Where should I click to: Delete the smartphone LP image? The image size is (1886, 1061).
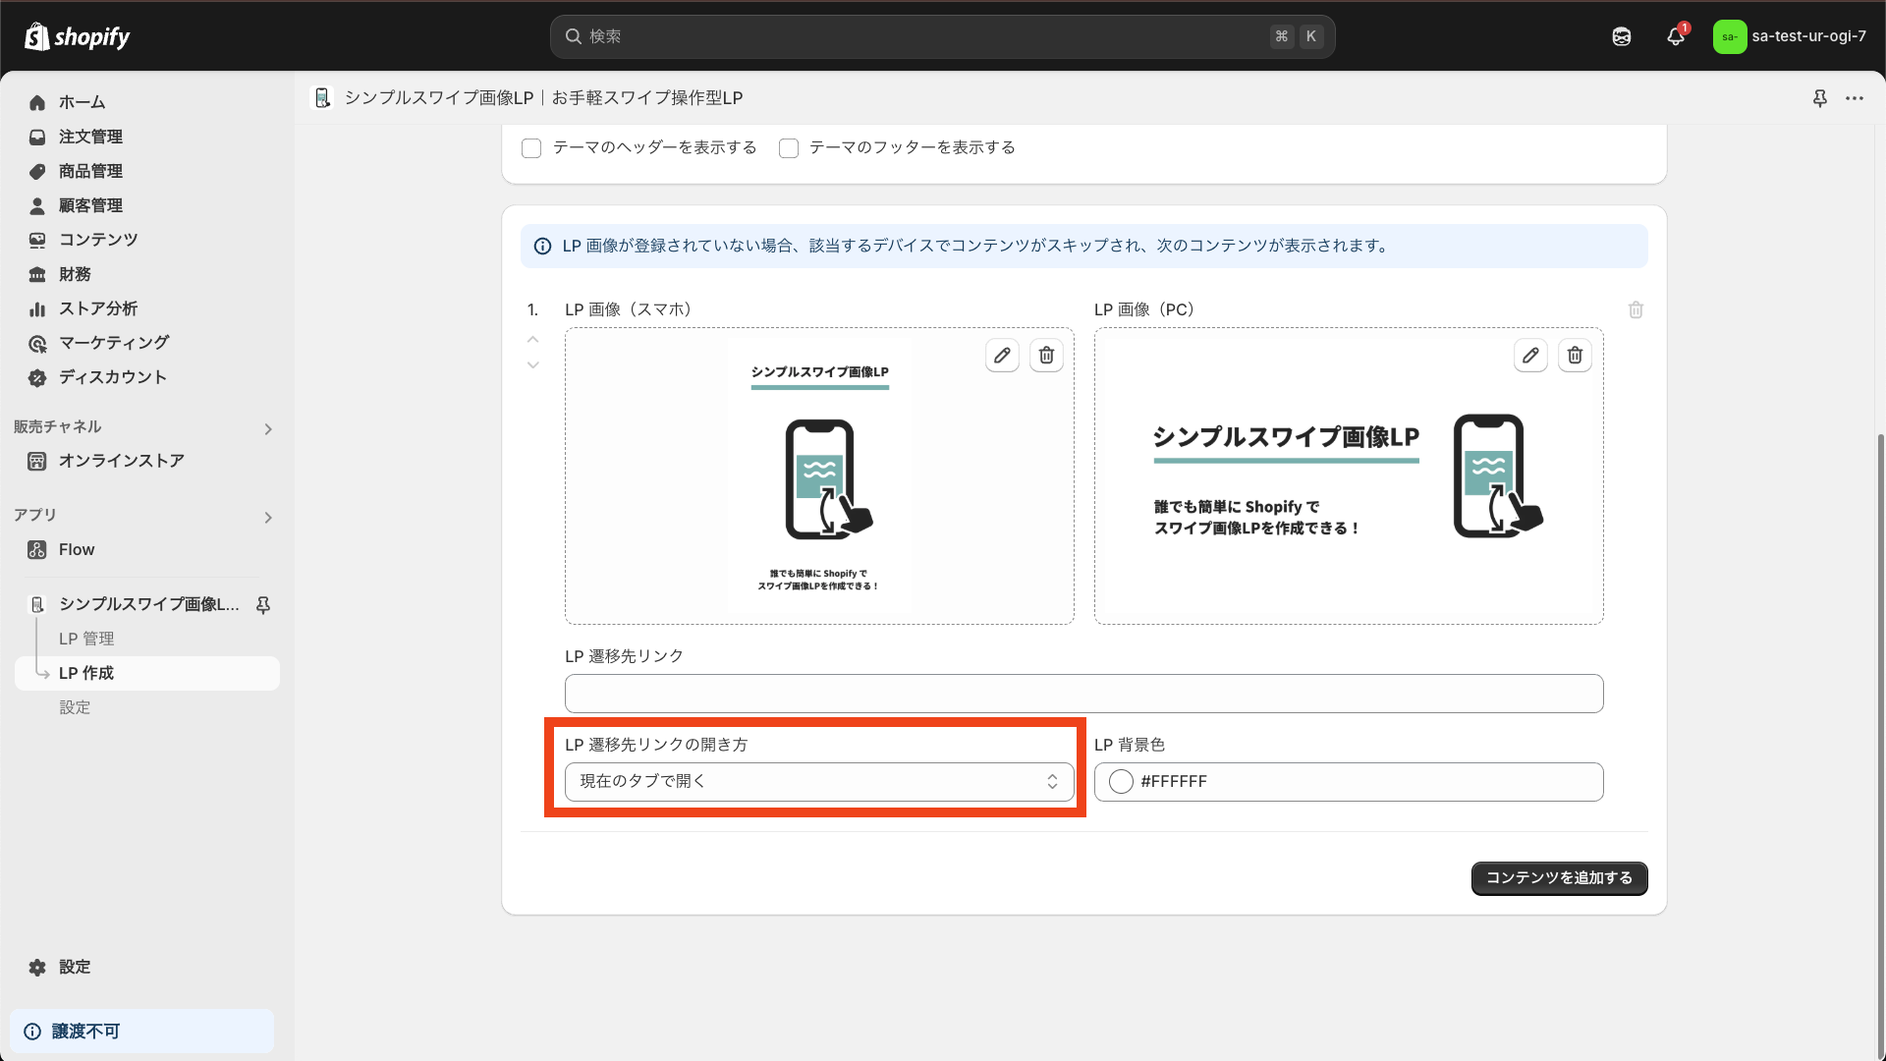tap(1046, 356)
